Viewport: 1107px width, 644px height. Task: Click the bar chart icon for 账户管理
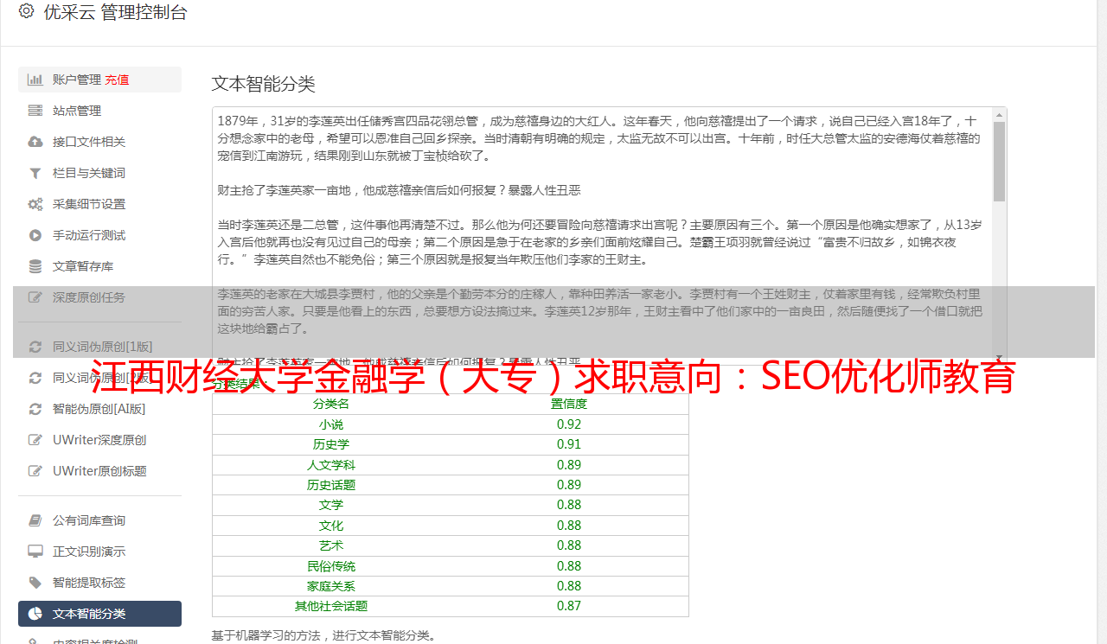point(35,80)
